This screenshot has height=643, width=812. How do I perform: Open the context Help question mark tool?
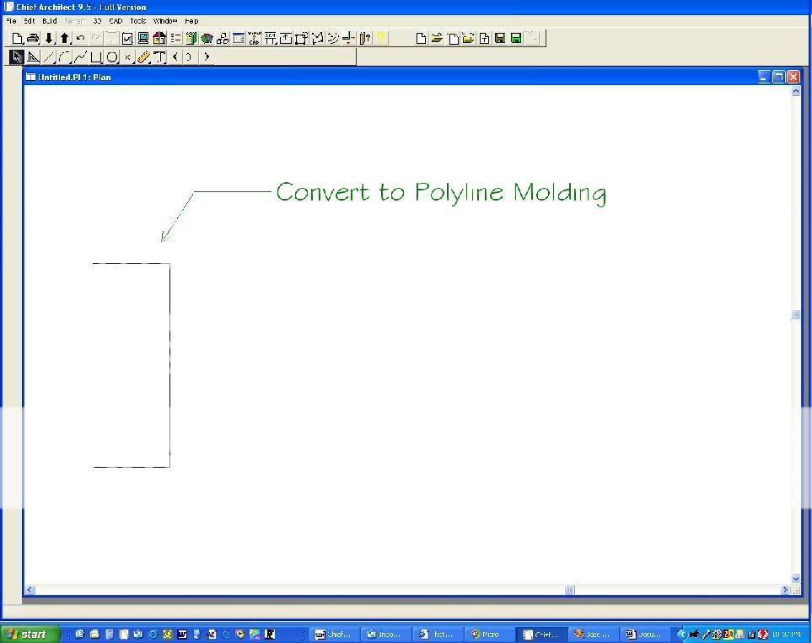tap(365, 38)
